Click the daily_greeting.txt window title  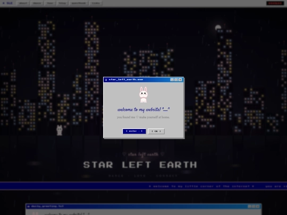pos(47,206)
